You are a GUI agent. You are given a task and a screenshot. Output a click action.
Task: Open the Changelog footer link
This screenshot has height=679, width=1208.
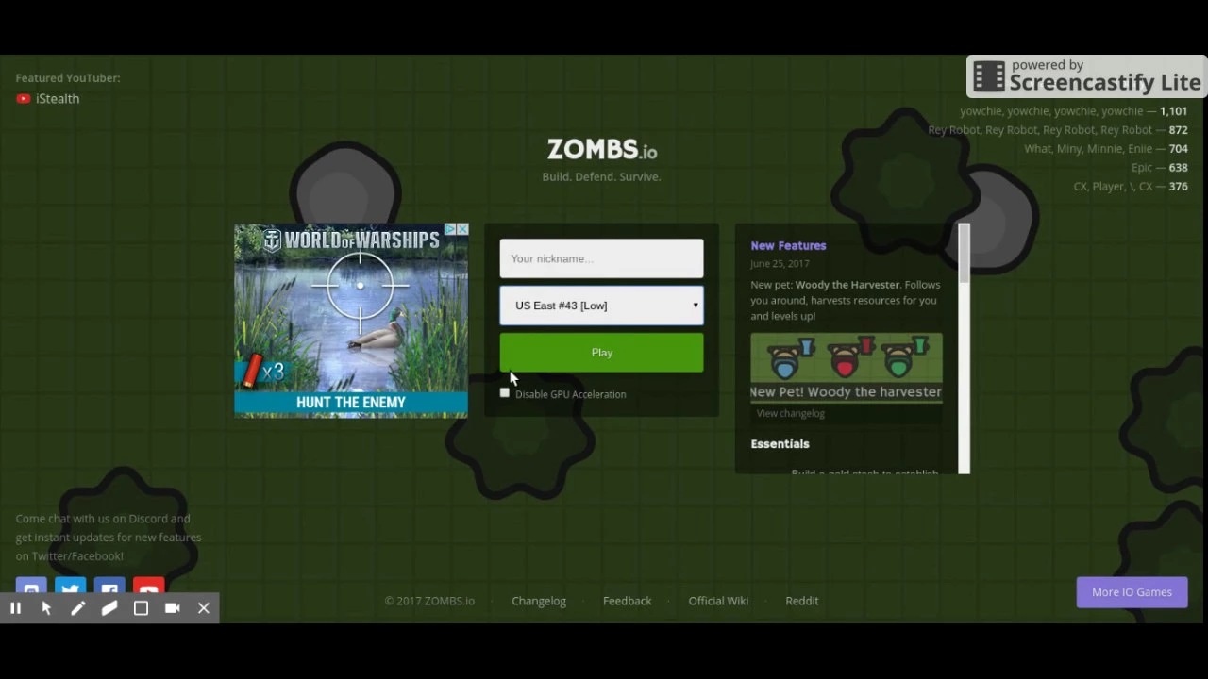coord(539,601)
